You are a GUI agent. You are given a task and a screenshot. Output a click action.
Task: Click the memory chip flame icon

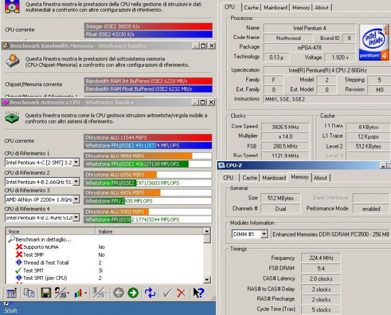click(13, 61)
